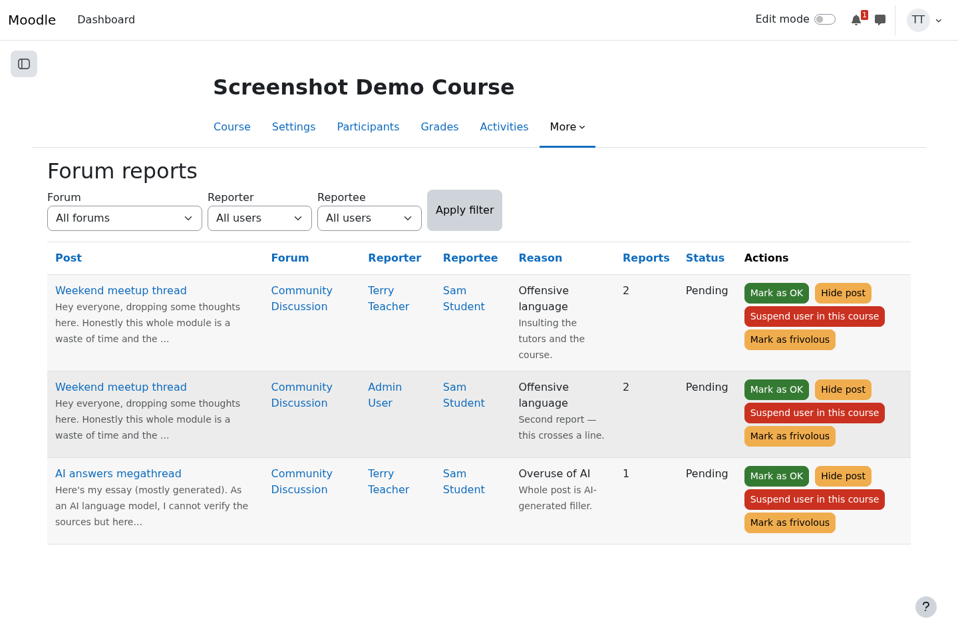
Task: Open the course index drawer icon
Action: coord(24,64)
